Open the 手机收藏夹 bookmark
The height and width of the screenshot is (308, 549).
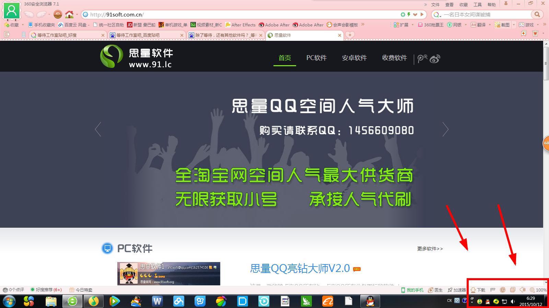click(42, 25)
